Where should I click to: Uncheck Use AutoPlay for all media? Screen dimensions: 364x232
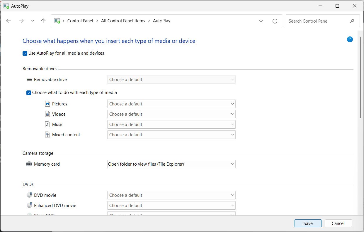25,53
